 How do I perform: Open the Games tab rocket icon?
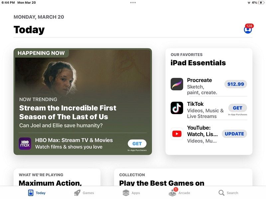coord(77,193)
